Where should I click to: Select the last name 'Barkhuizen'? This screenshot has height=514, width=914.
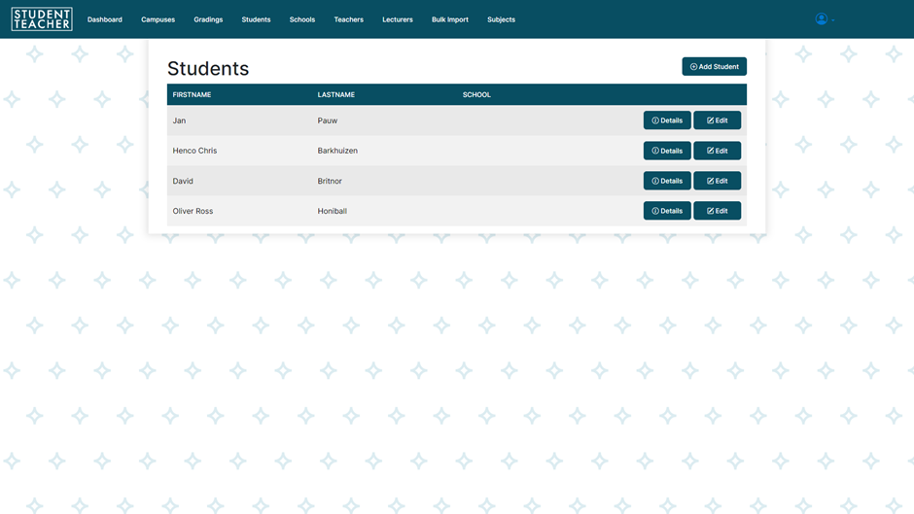point(337,151)
